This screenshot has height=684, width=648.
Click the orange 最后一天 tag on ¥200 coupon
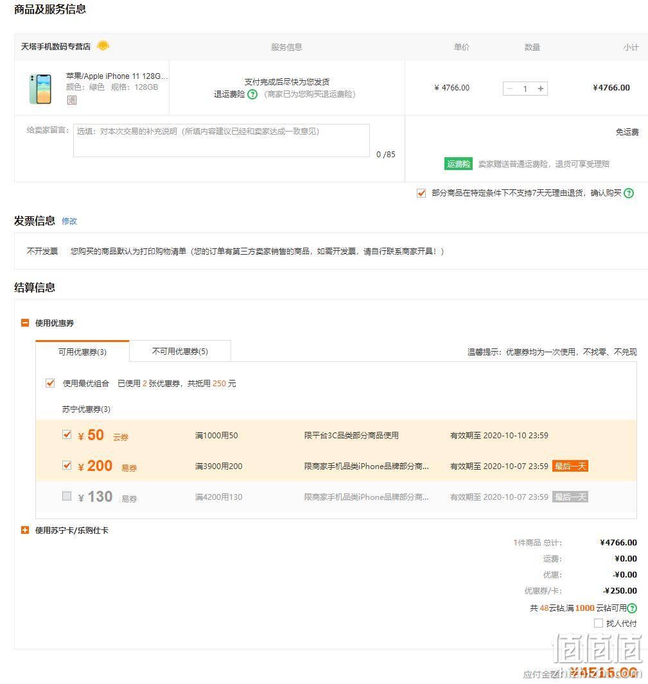[570, 466]
